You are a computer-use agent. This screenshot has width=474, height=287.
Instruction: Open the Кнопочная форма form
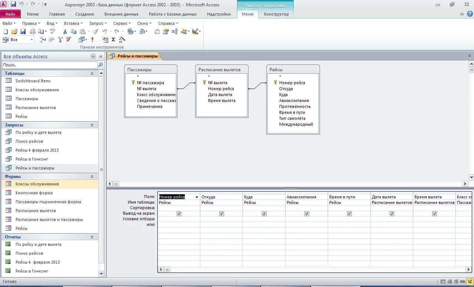coord(34,193)
